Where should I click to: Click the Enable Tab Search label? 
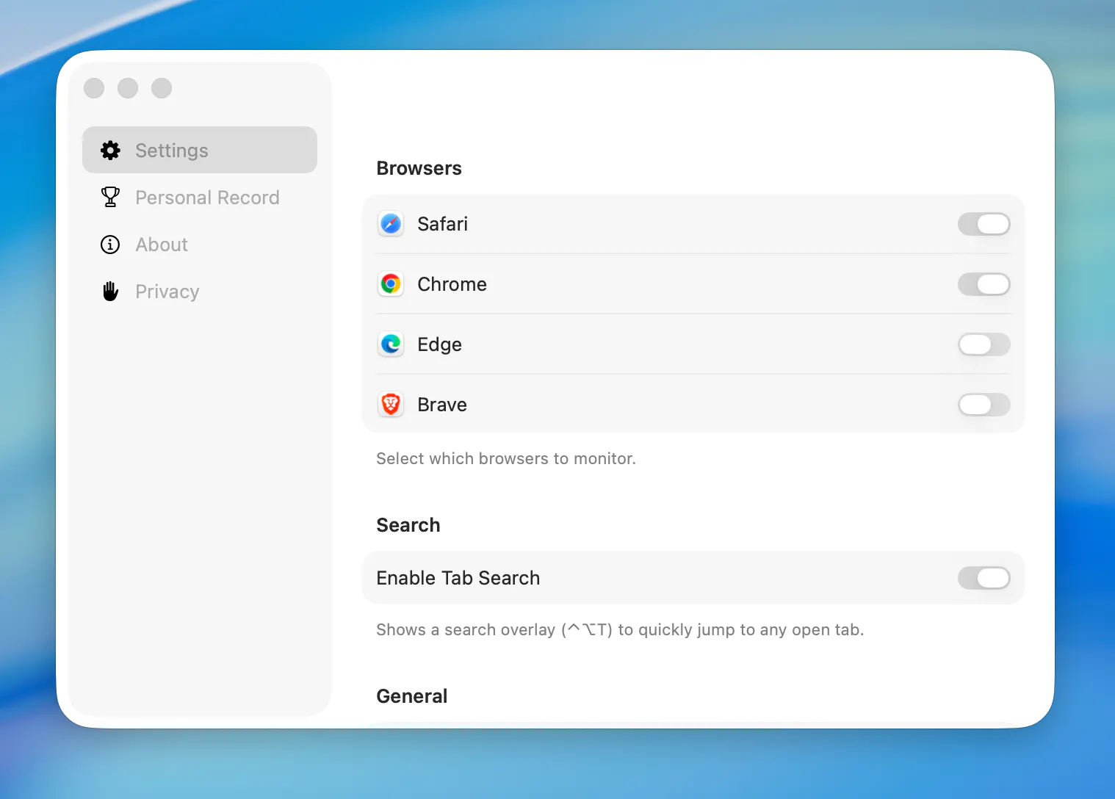pyautogui.click(x=458, y=578)
